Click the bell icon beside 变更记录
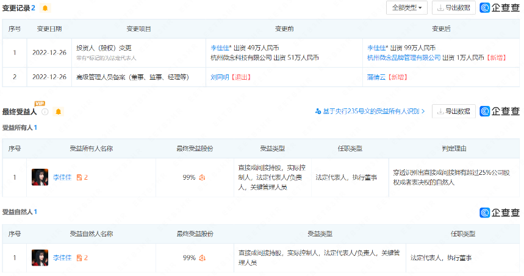 [45, 8]
